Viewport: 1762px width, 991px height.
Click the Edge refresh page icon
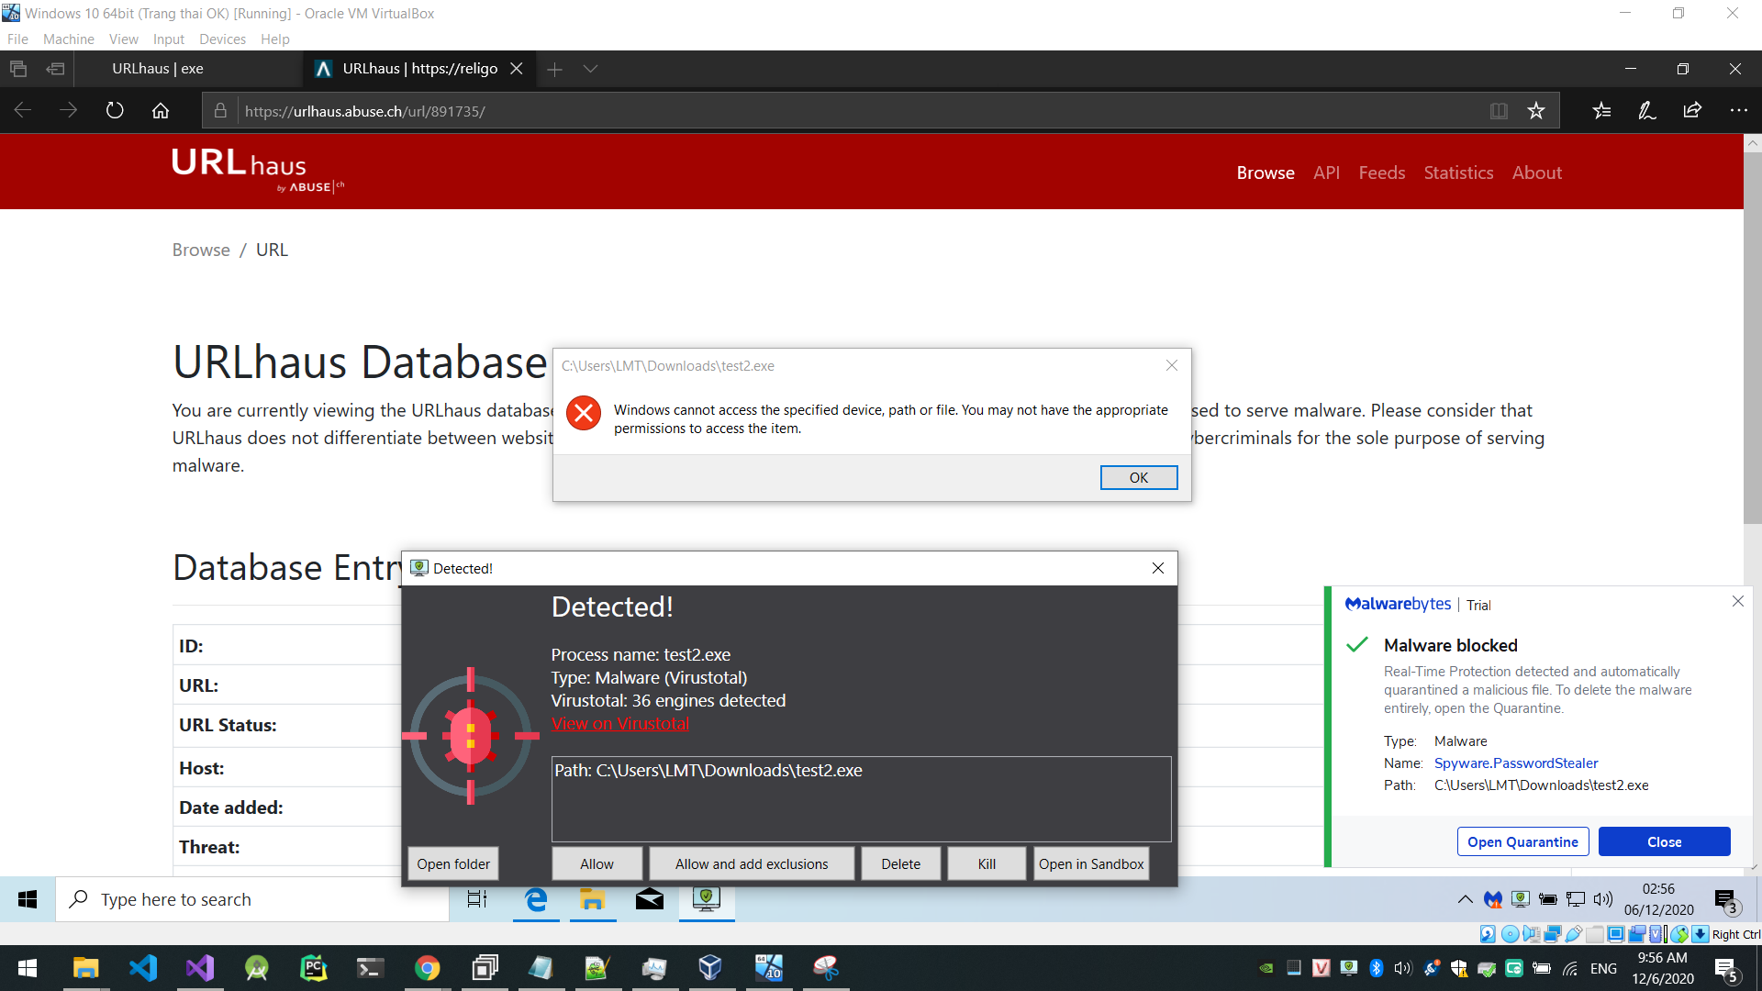(115, 111)
